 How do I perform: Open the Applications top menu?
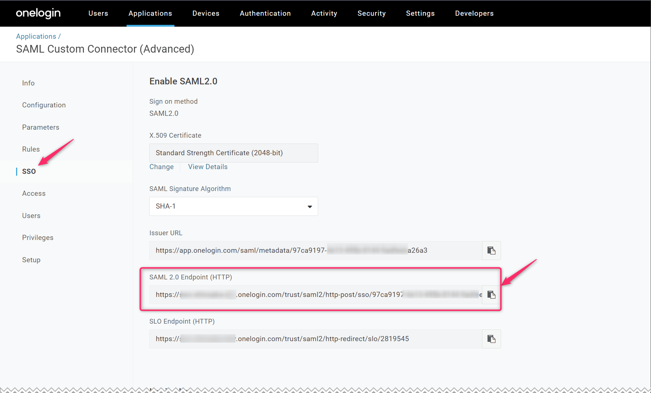(x=150, y=13)
